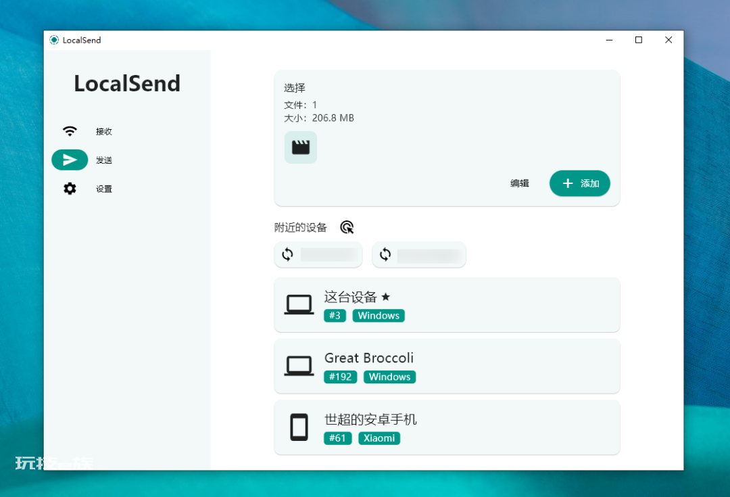Choose the 这台设备 laptop entry
Image resolution: width=730 pixels, height=497 pixels.
pos(447,305)
